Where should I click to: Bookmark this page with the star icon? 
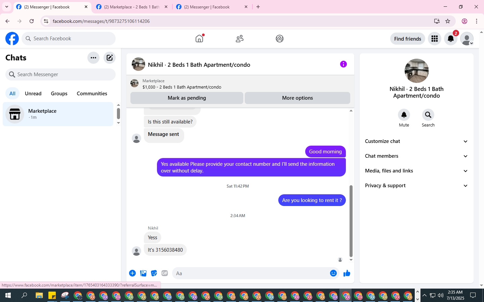[448, 21]
